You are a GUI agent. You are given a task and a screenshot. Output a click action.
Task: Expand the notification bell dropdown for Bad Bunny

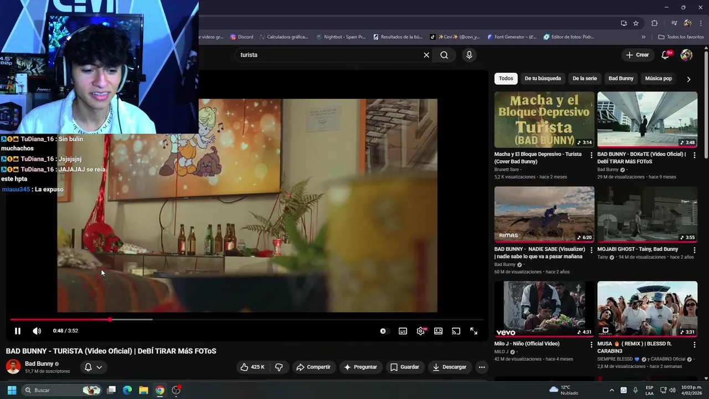[93, 367]
